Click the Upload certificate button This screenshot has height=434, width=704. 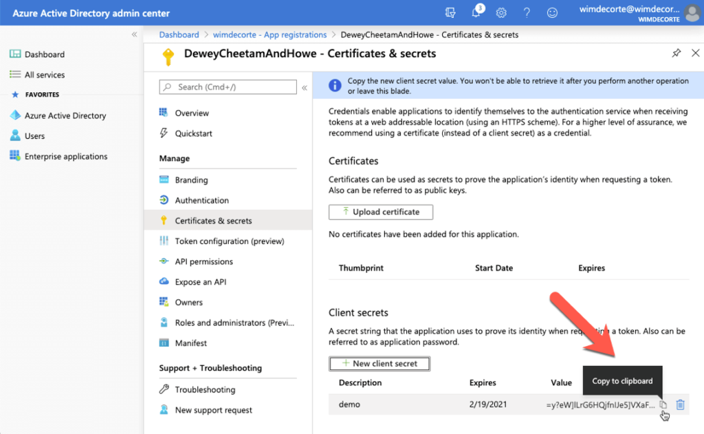click(380, 212)
